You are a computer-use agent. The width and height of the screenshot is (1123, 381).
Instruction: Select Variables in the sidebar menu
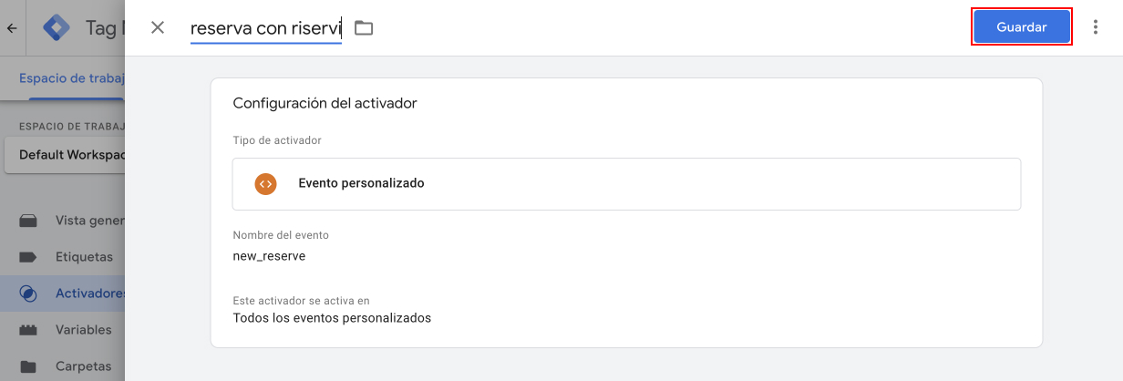coord(83,330)
